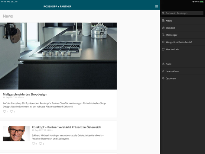Click the News newspaper icon
Image resolution: width=205 pixels, height=154 pixels.
point(163,20)
